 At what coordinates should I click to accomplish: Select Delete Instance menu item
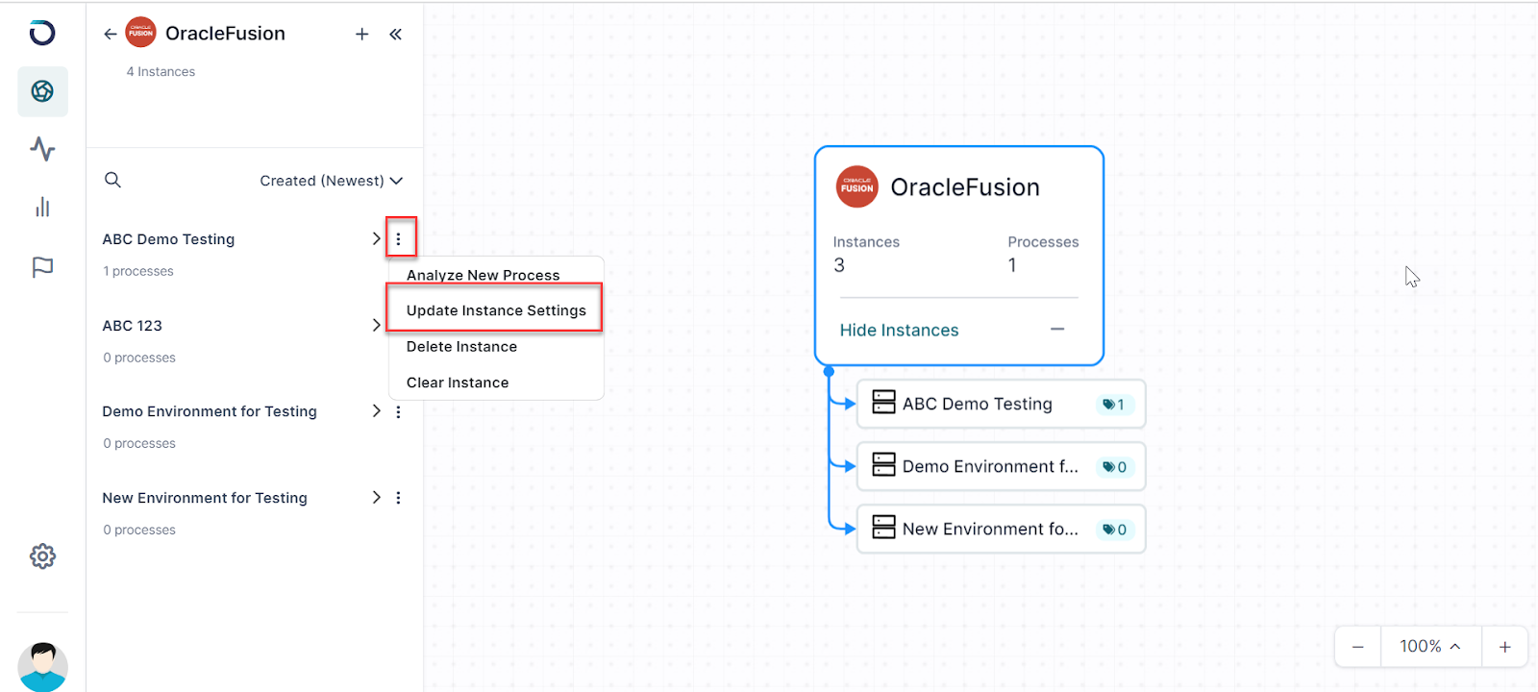[462, 347]
